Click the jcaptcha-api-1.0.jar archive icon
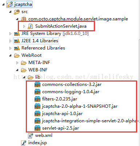 coord(37,114)
